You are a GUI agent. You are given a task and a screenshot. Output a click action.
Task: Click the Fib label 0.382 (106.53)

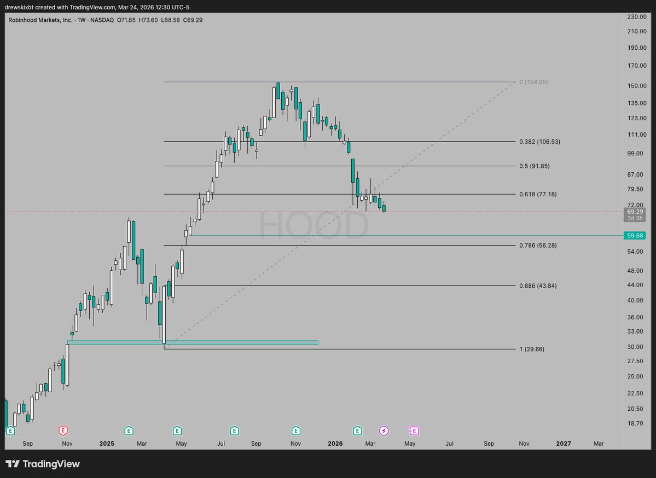[x=539, y=141]
